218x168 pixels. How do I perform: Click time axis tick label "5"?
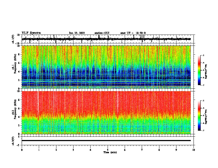108,150
